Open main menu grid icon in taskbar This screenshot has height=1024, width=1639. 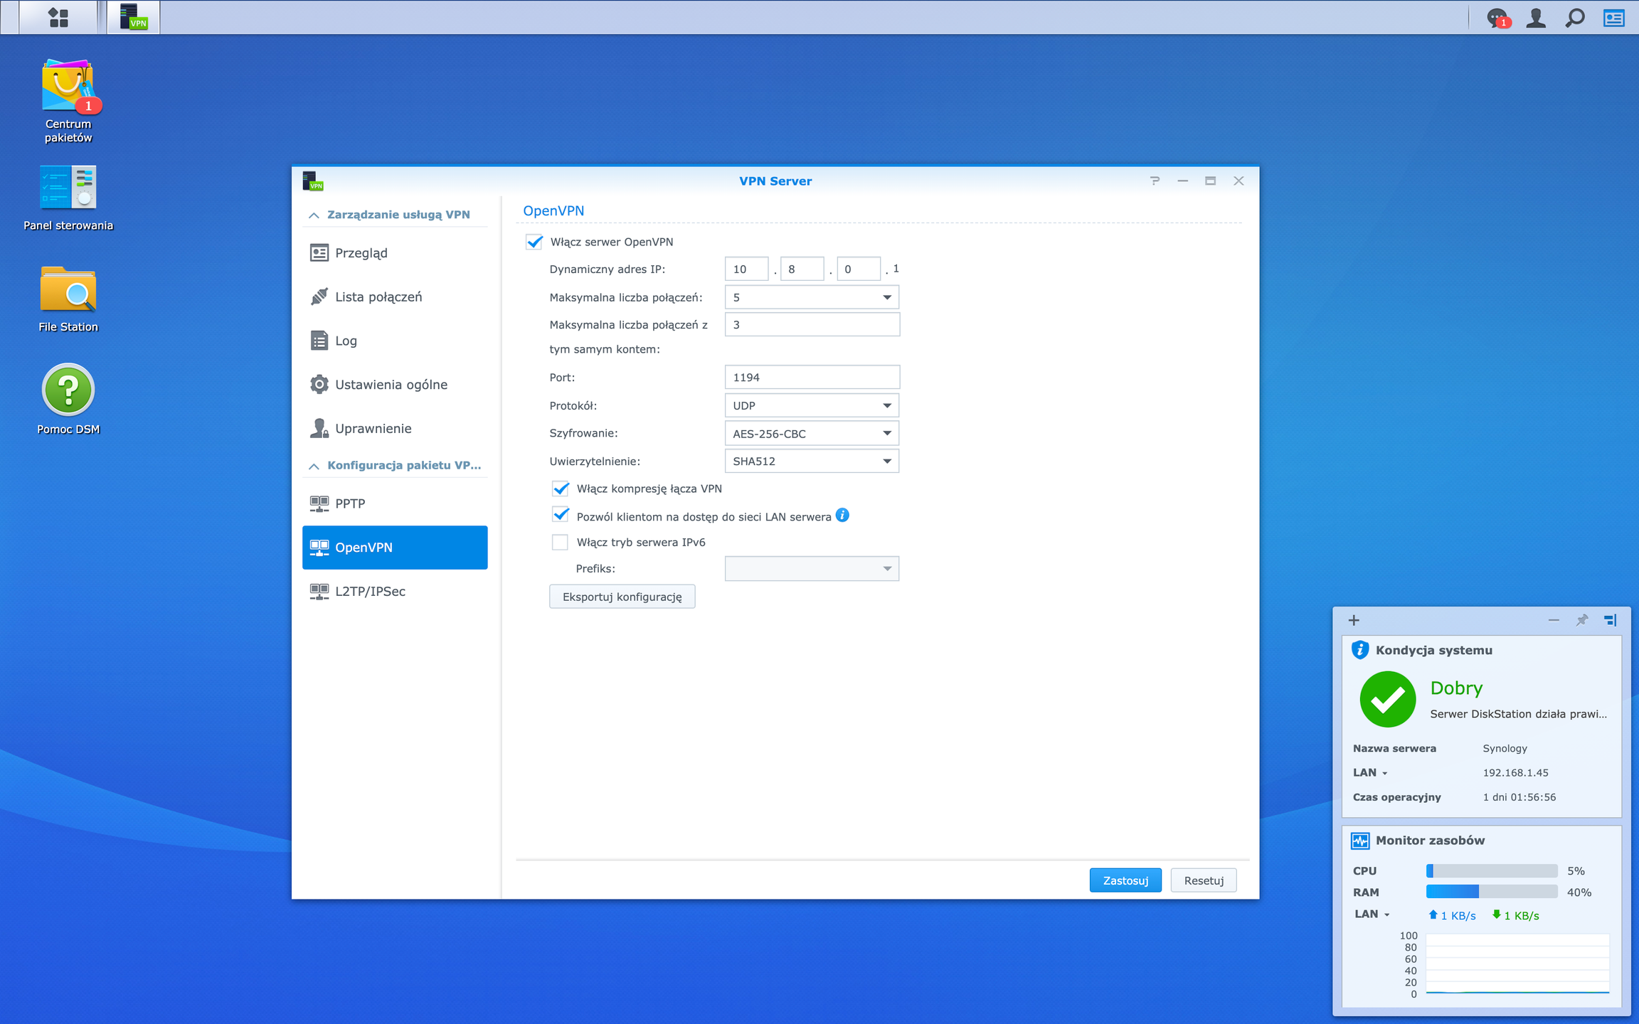tap(58, 17)
